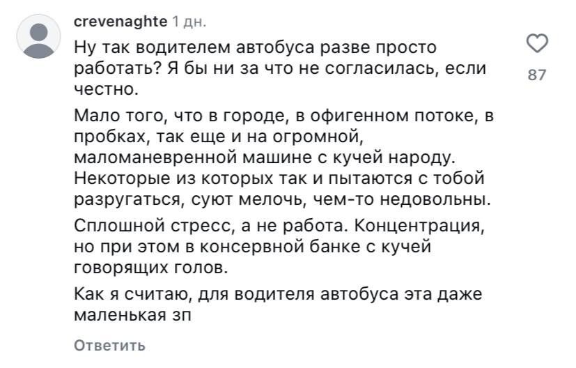576x368 pixels.
Task: Click the '1 дн.' timestamp
Action: tap(189, 22)
